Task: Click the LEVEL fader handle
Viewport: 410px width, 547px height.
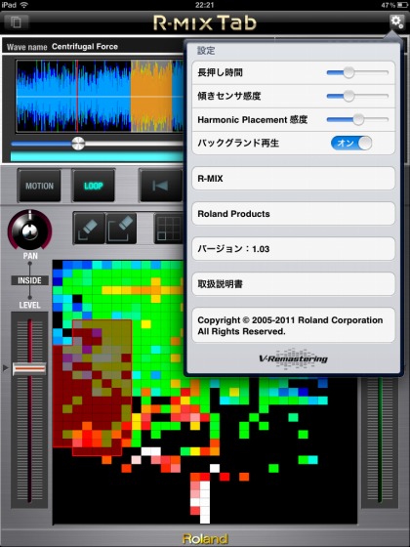Action: pyautogui.click(x=29, y=369)
